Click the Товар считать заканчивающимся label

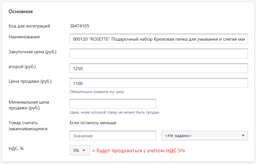pyautogui.click(x=28, y=126)
